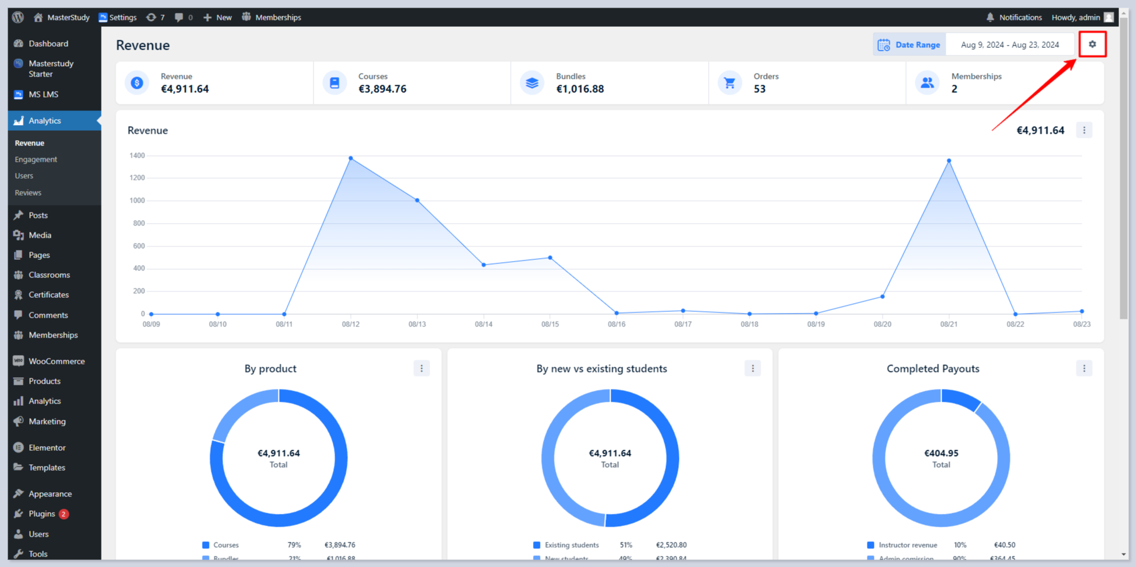Open the analytics settings gear icon
This screenshot has height=567, width=1136.
pyautogui.click(x=1092, y=44)
